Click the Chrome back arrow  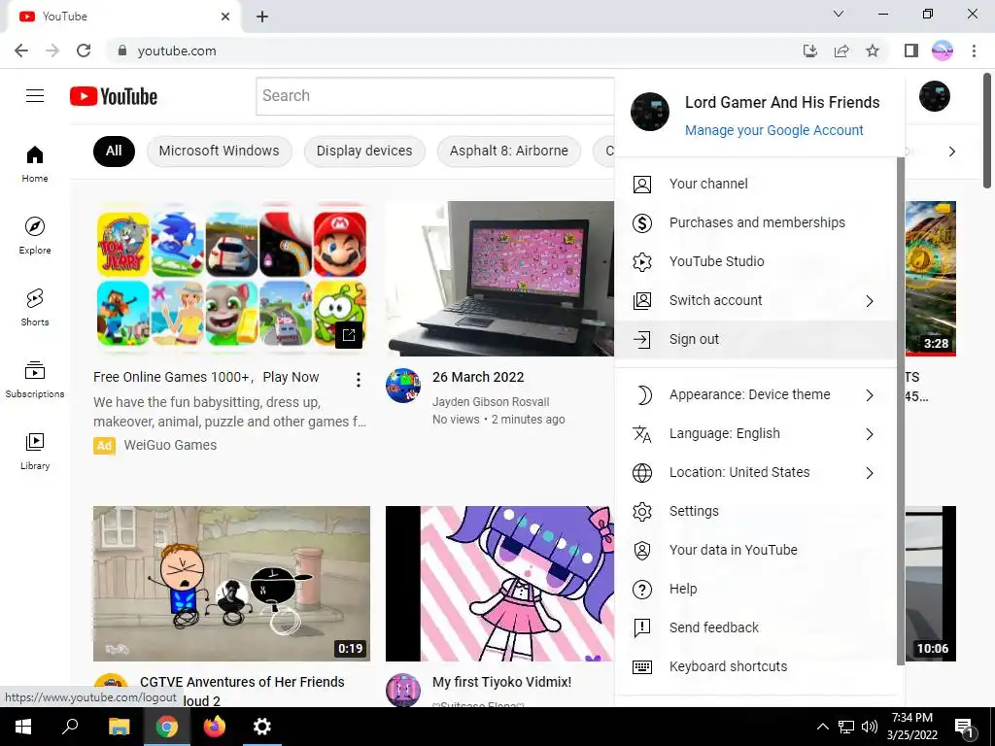[x=21, y=51]
